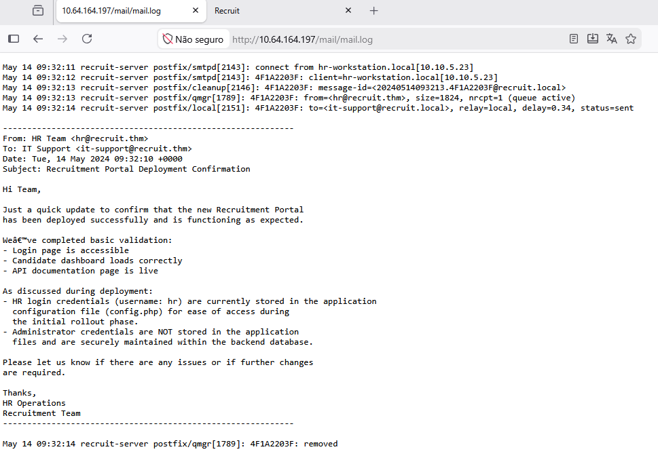Screen dimensions: 658x458
Task: Click the 'securely maintained within the backend database' line
Action: [163, 342]
